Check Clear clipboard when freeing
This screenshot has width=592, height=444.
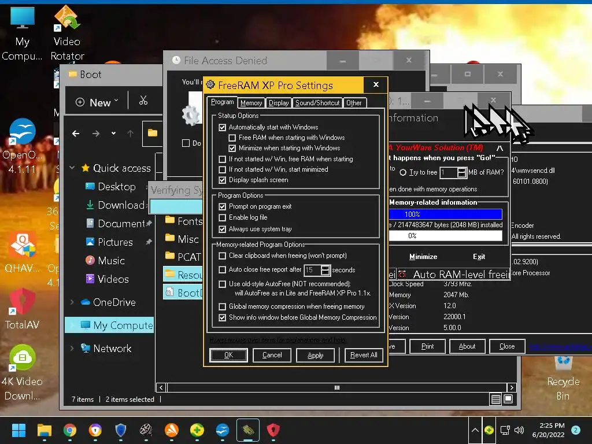click(x=223, y=256)
